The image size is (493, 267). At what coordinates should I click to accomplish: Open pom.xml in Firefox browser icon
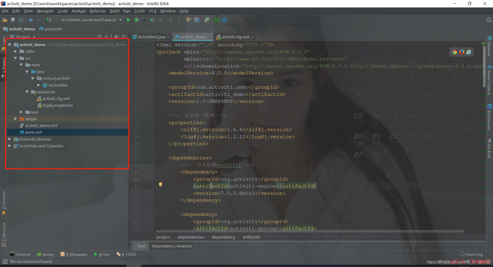coord(462,52)
